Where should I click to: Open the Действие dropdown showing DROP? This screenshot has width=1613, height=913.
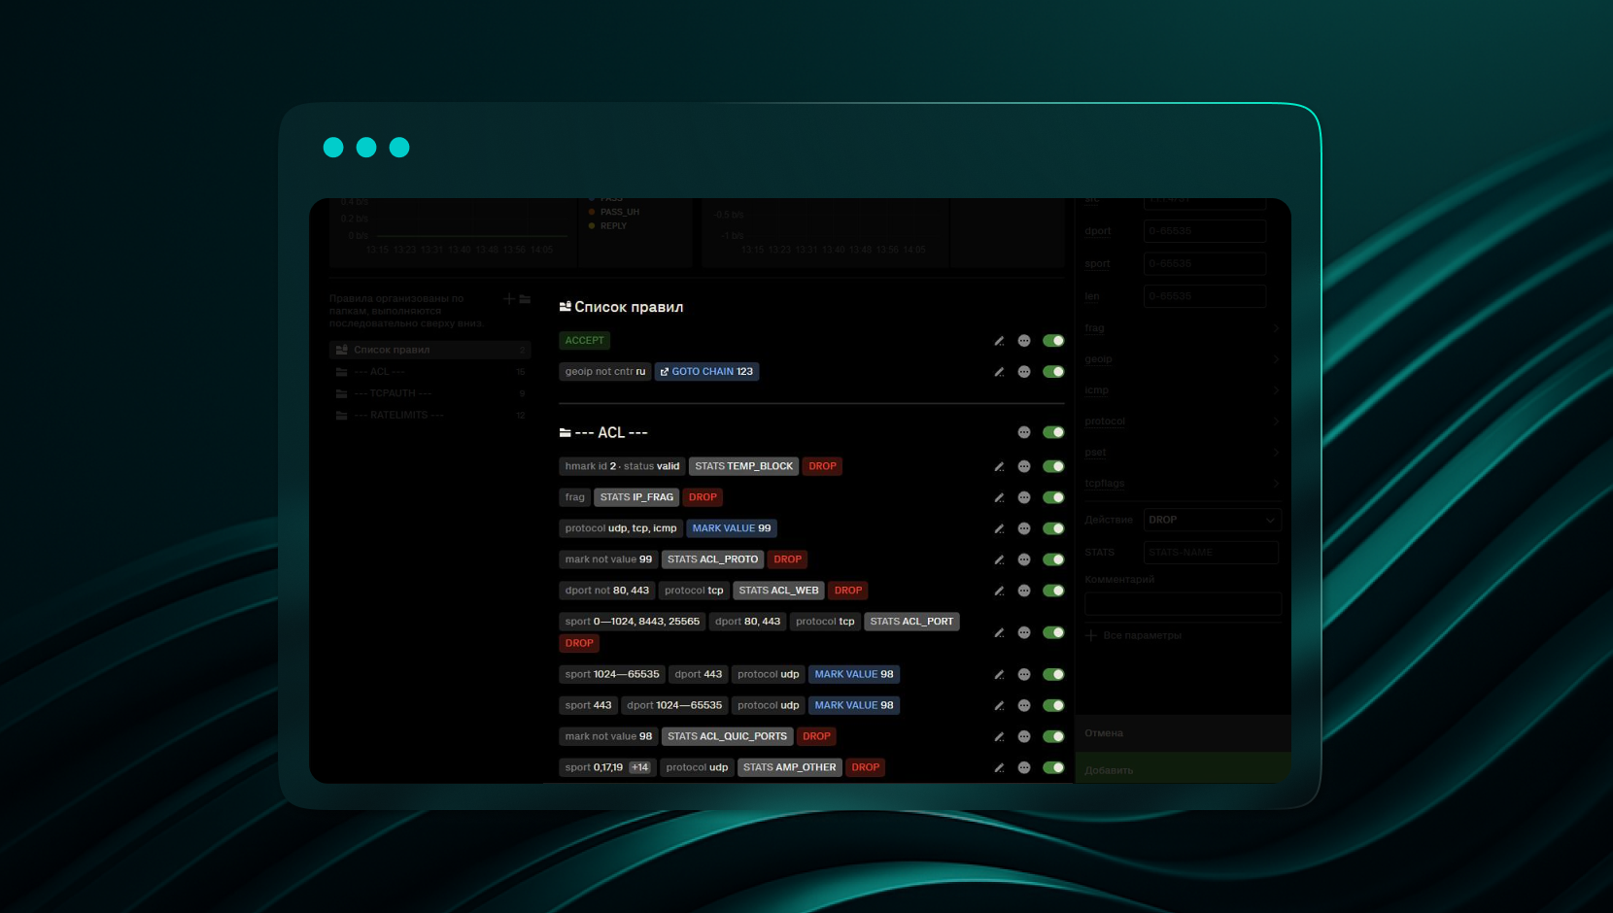coord(1212,521)
